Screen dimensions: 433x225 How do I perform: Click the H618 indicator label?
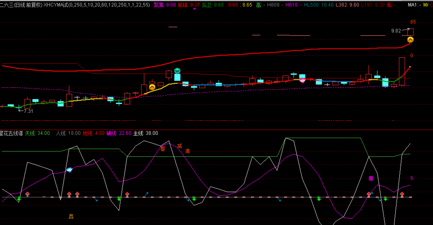pyautogui.click(x=293, y=5)
